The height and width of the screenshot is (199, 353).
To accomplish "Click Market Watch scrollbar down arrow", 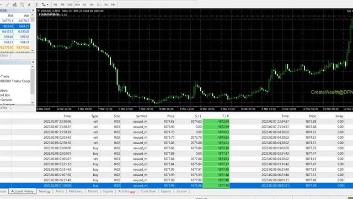I will (x=33, y=50).
